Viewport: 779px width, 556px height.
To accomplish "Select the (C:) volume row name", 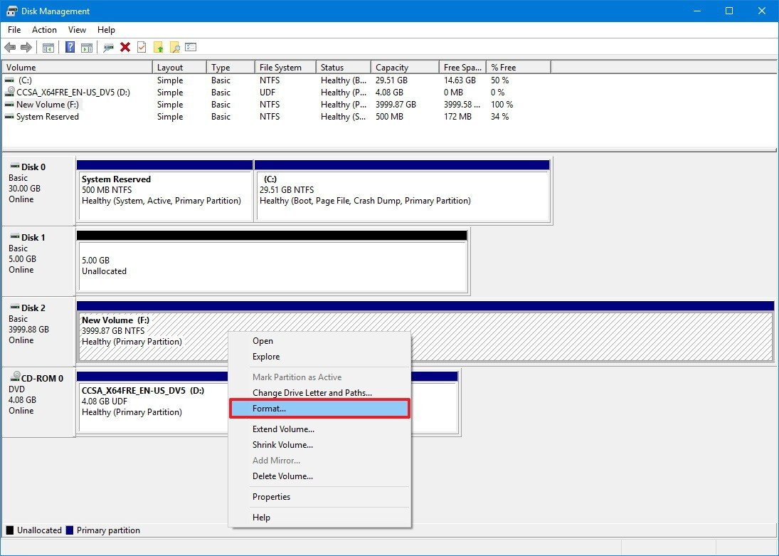I will point(25,80).
